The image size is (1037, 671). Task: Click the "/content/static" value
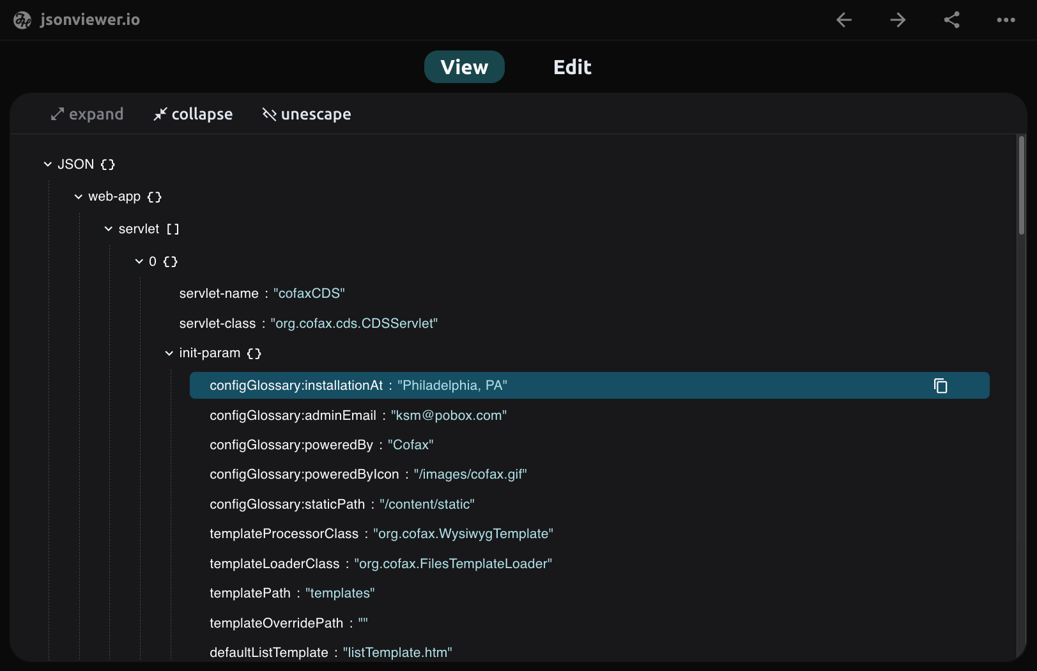tap(427, 504)
